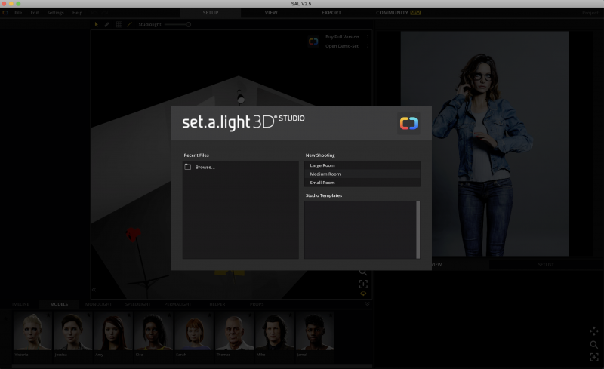Click the Buy Full Version link
Viewport: 604px width, 369px height.
342,37
